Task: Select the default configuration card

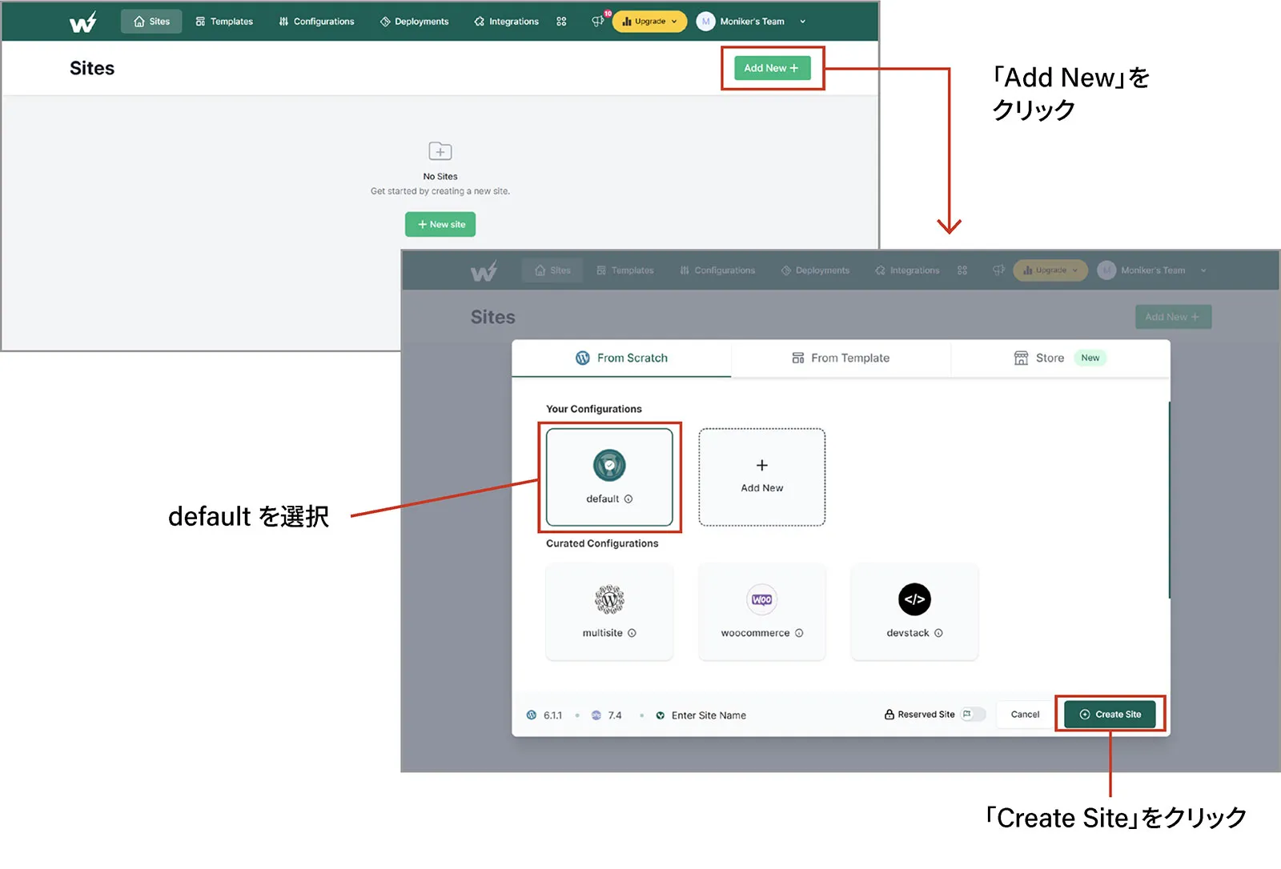Action: pos(609,476)
